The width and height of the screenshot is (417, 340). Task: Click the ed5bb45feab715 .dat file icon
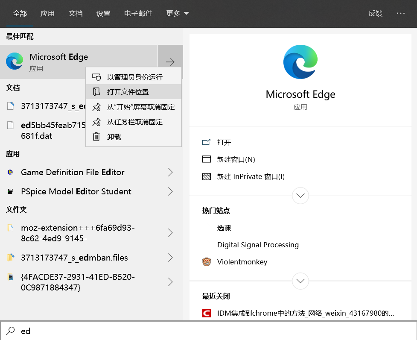point(10,125)
